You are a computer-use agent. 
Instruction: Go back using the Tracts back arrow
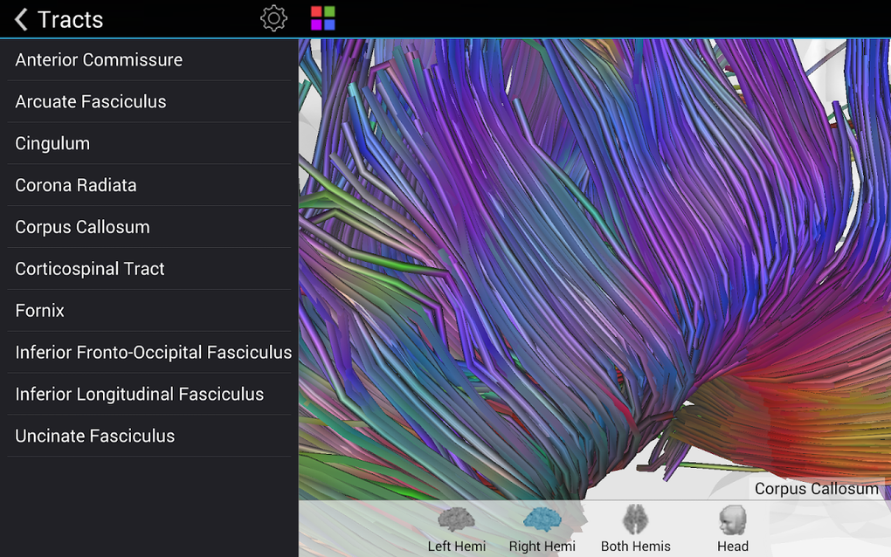pos(21,19)
